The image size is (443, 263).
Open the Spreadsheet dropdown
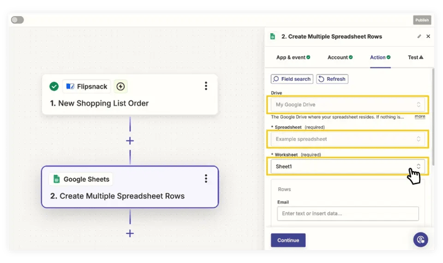[x=348, y=139]
